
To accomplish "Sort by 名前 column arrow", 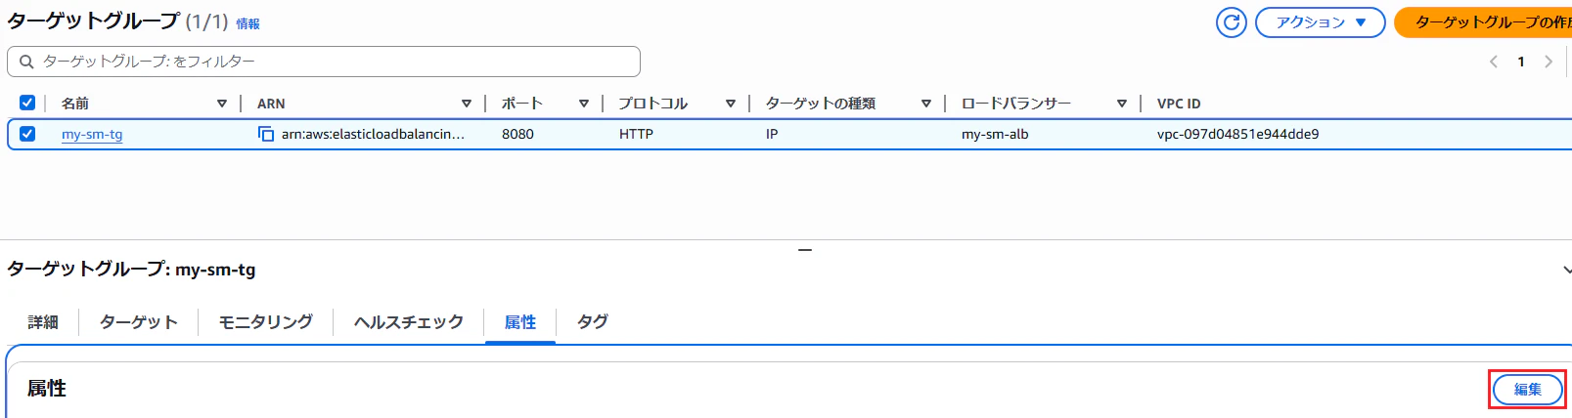I will (222, 104).
